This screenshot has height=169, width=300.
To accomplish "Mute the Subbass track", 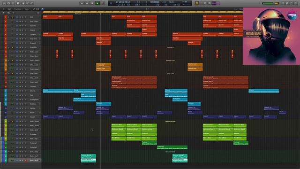I will coord(20,104).
